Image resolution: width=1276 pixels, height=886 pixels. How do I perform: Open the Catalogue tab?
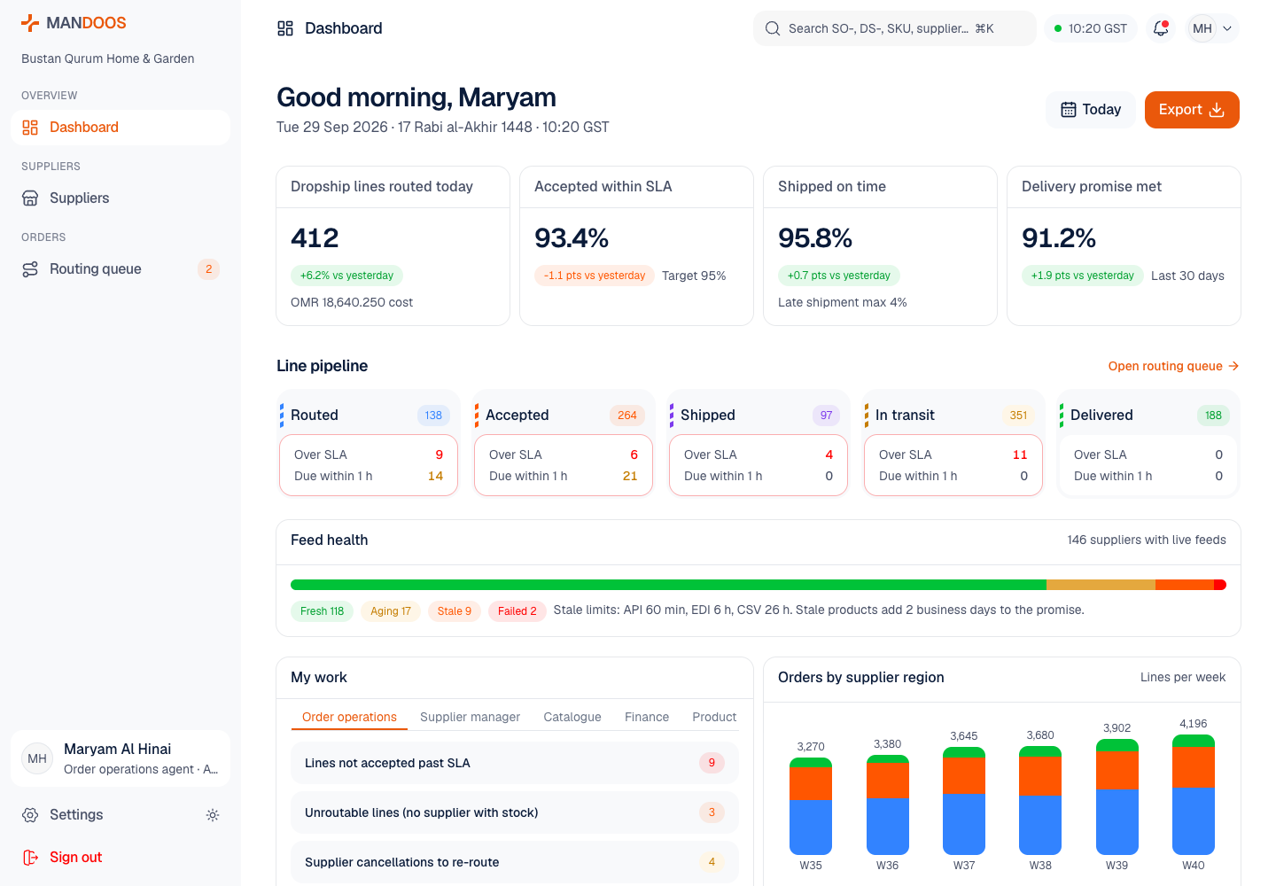(x=572, y=717)
